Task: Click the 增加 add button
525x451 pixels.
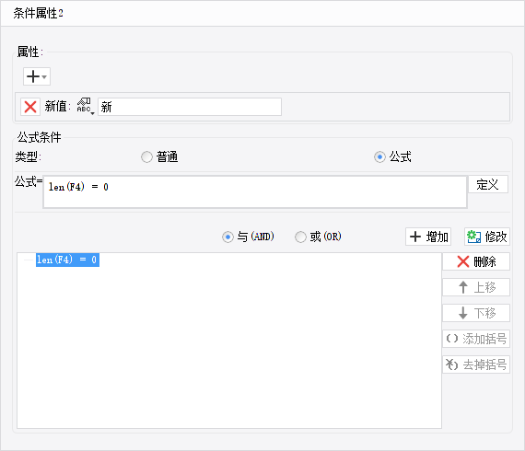Action: coord(428,237)
